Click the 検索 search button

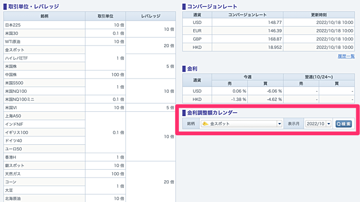pyautogui.click(x=344, y=124)
